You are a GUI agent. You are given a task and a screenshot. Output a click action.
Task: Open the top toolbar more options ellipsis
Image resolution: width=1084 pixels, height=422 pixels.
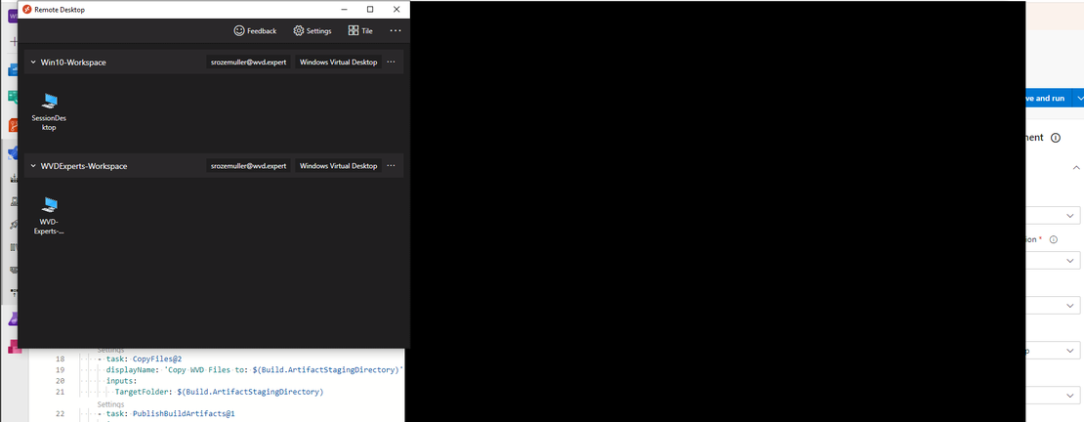395,30
